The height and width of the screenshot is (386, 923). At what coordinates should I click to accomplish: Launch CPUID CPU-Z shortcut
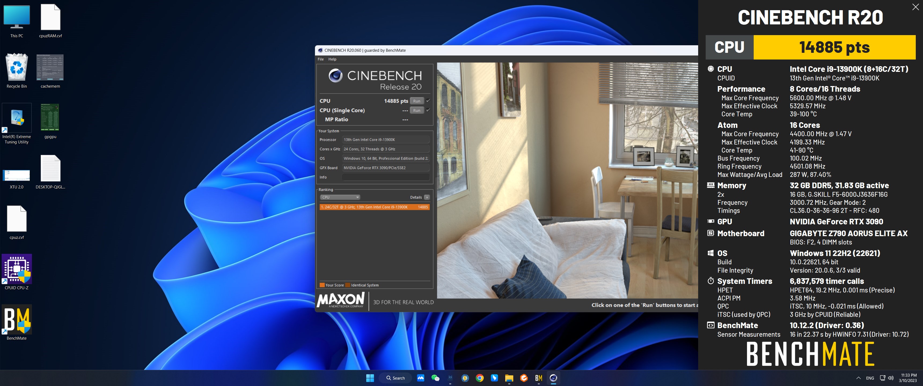point(16,272)
